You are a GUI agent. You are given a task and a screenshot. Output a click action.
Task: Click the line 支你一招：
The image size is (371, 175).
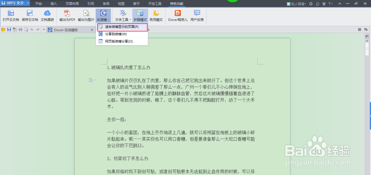(x=116, y=120)
